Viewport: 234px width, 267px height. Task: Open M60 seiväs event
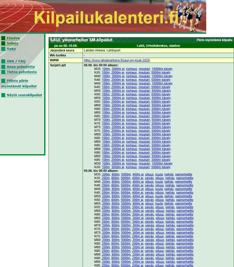tap(150, 211)
